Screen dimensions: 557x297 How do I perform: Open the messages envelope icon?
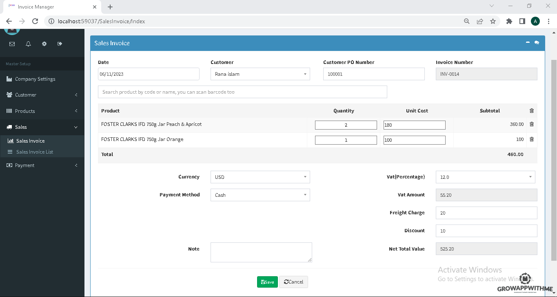pyautogui.click(x=12, y=44)
